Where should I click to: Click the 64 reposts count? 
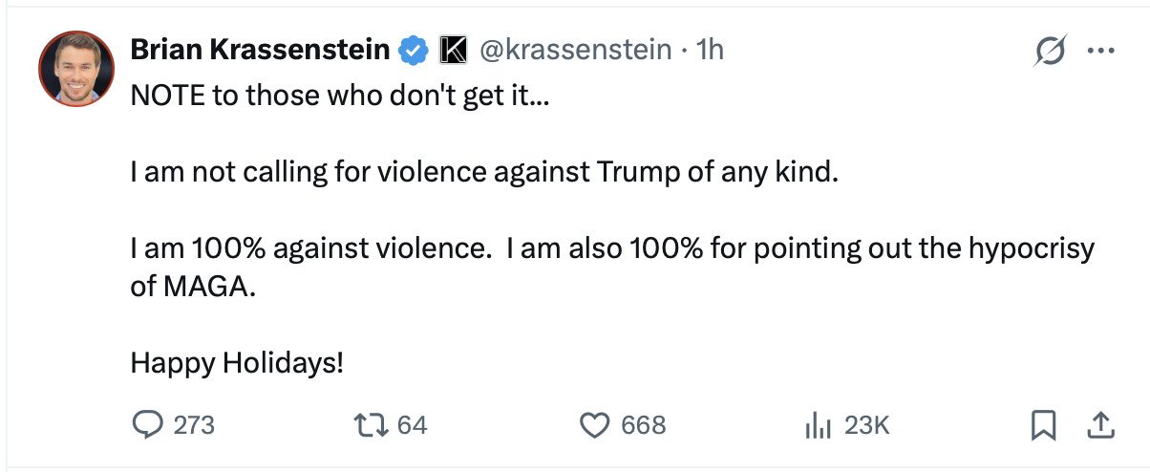(x=413, y=425)
